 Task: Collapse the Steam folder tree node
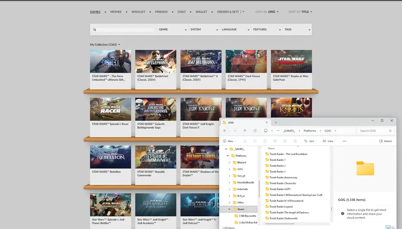click(229, 209)
